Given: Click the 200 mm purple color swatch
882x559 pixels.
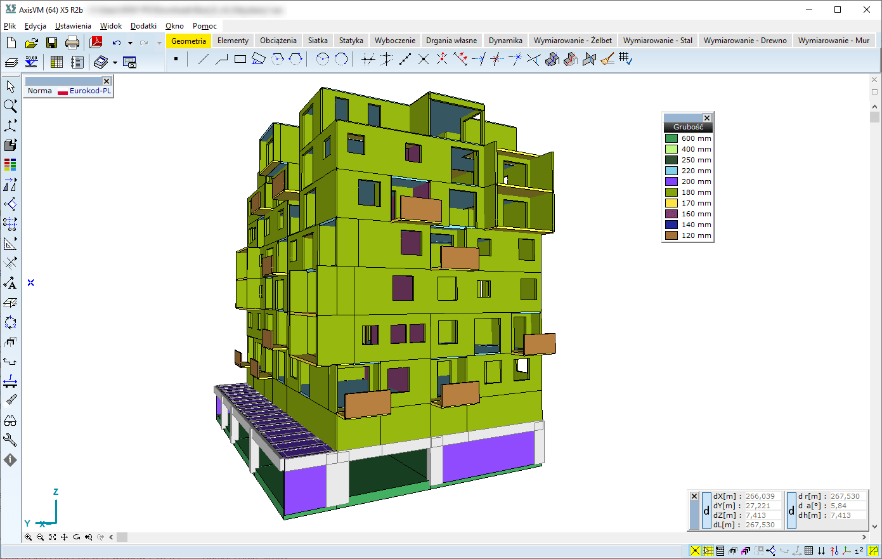Looking at the screenshot, I should point(671,181).
